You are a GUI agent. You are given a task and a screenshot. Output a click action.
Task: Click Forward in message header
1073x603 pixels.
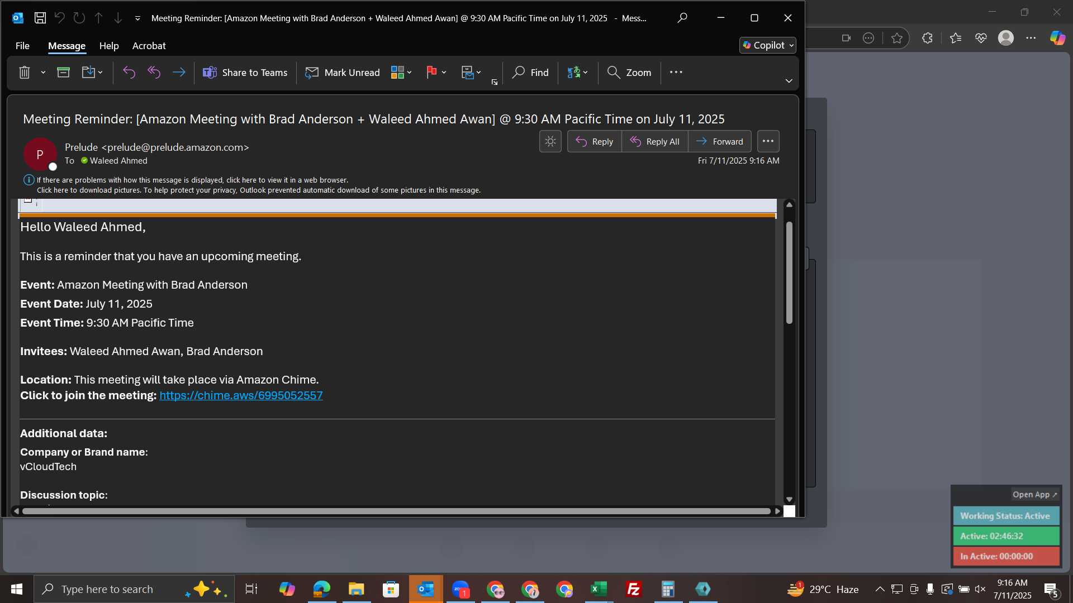point(720,141)
